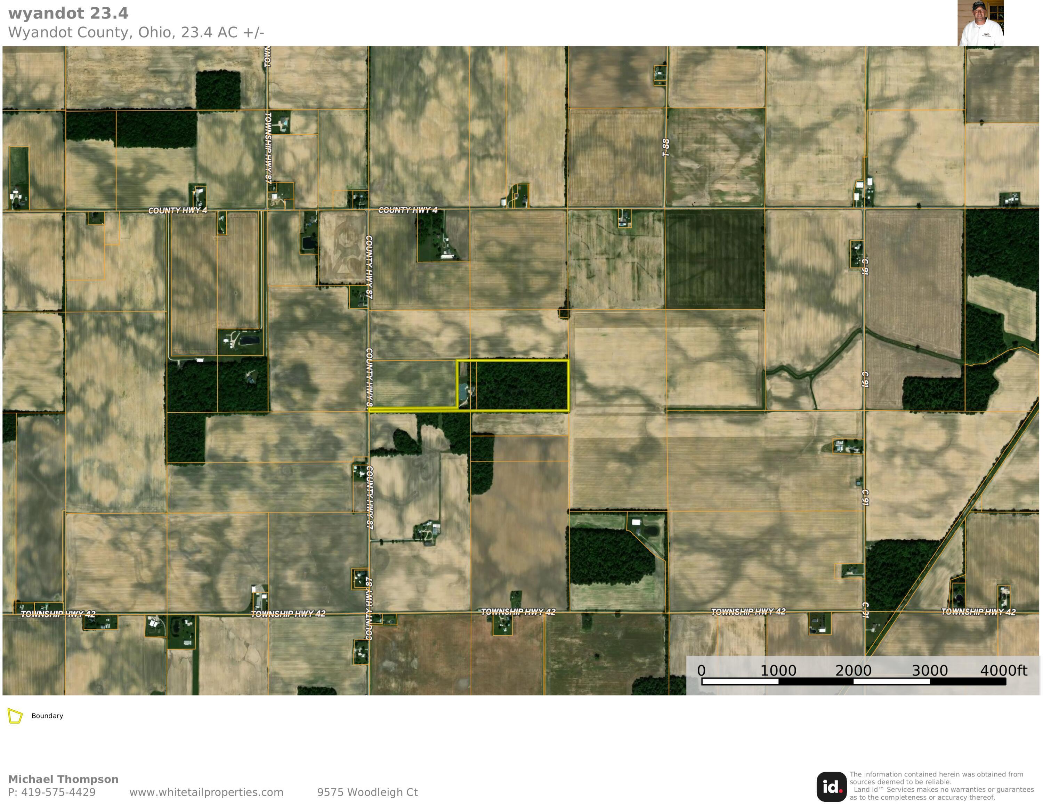Click the "Boundary" legend label
This screenshot has height=806, width=1043.
[47, 716]
